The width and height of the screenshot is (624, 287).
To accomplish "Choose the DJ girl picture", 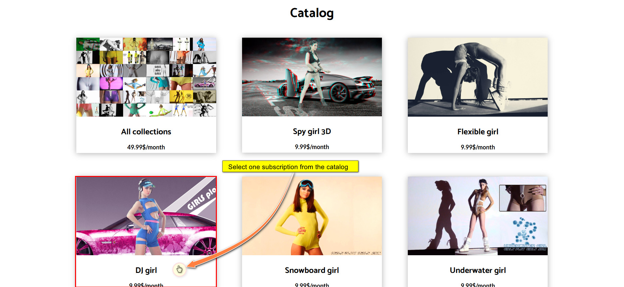I will (146, 216).
